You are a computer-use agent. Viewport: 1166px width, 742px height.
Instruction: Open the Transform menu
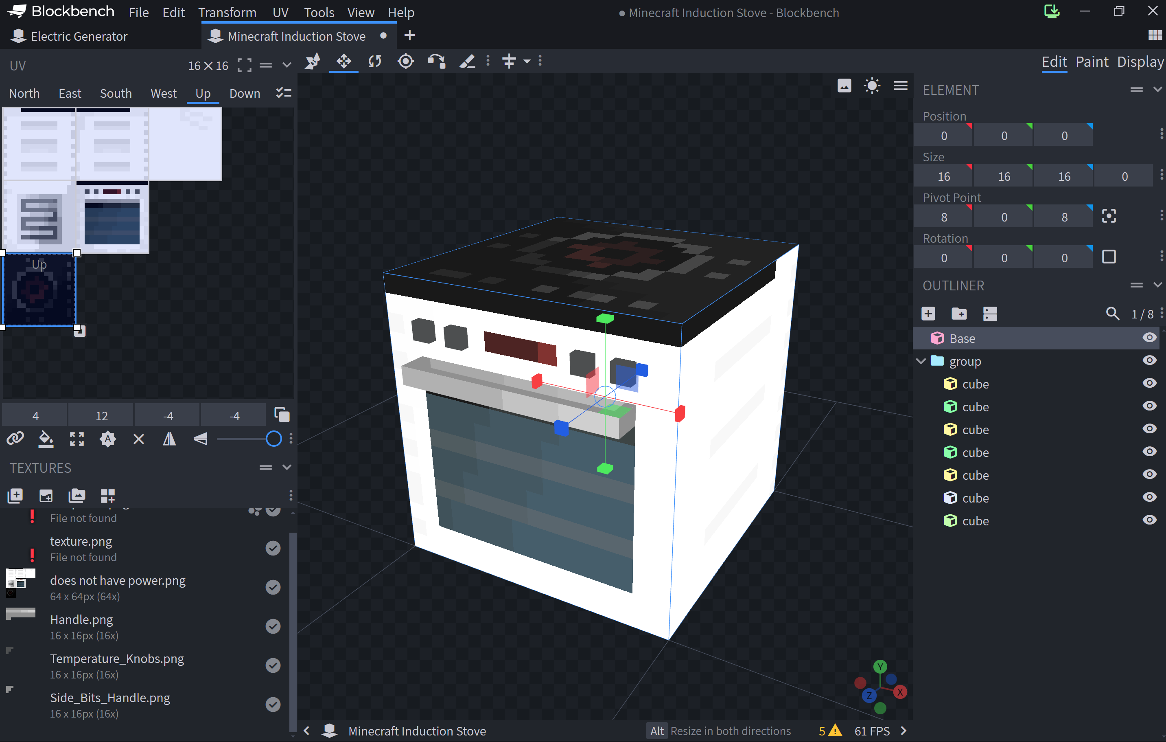pyautogui.click(x=228, y=12)
